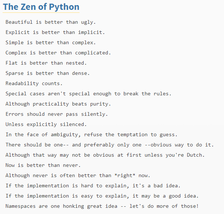Image resolution: width=224 pixels, height=214 pixels.
Task: Click the line "Beautiful is better than ugly."
Action: tap(51, 22)
